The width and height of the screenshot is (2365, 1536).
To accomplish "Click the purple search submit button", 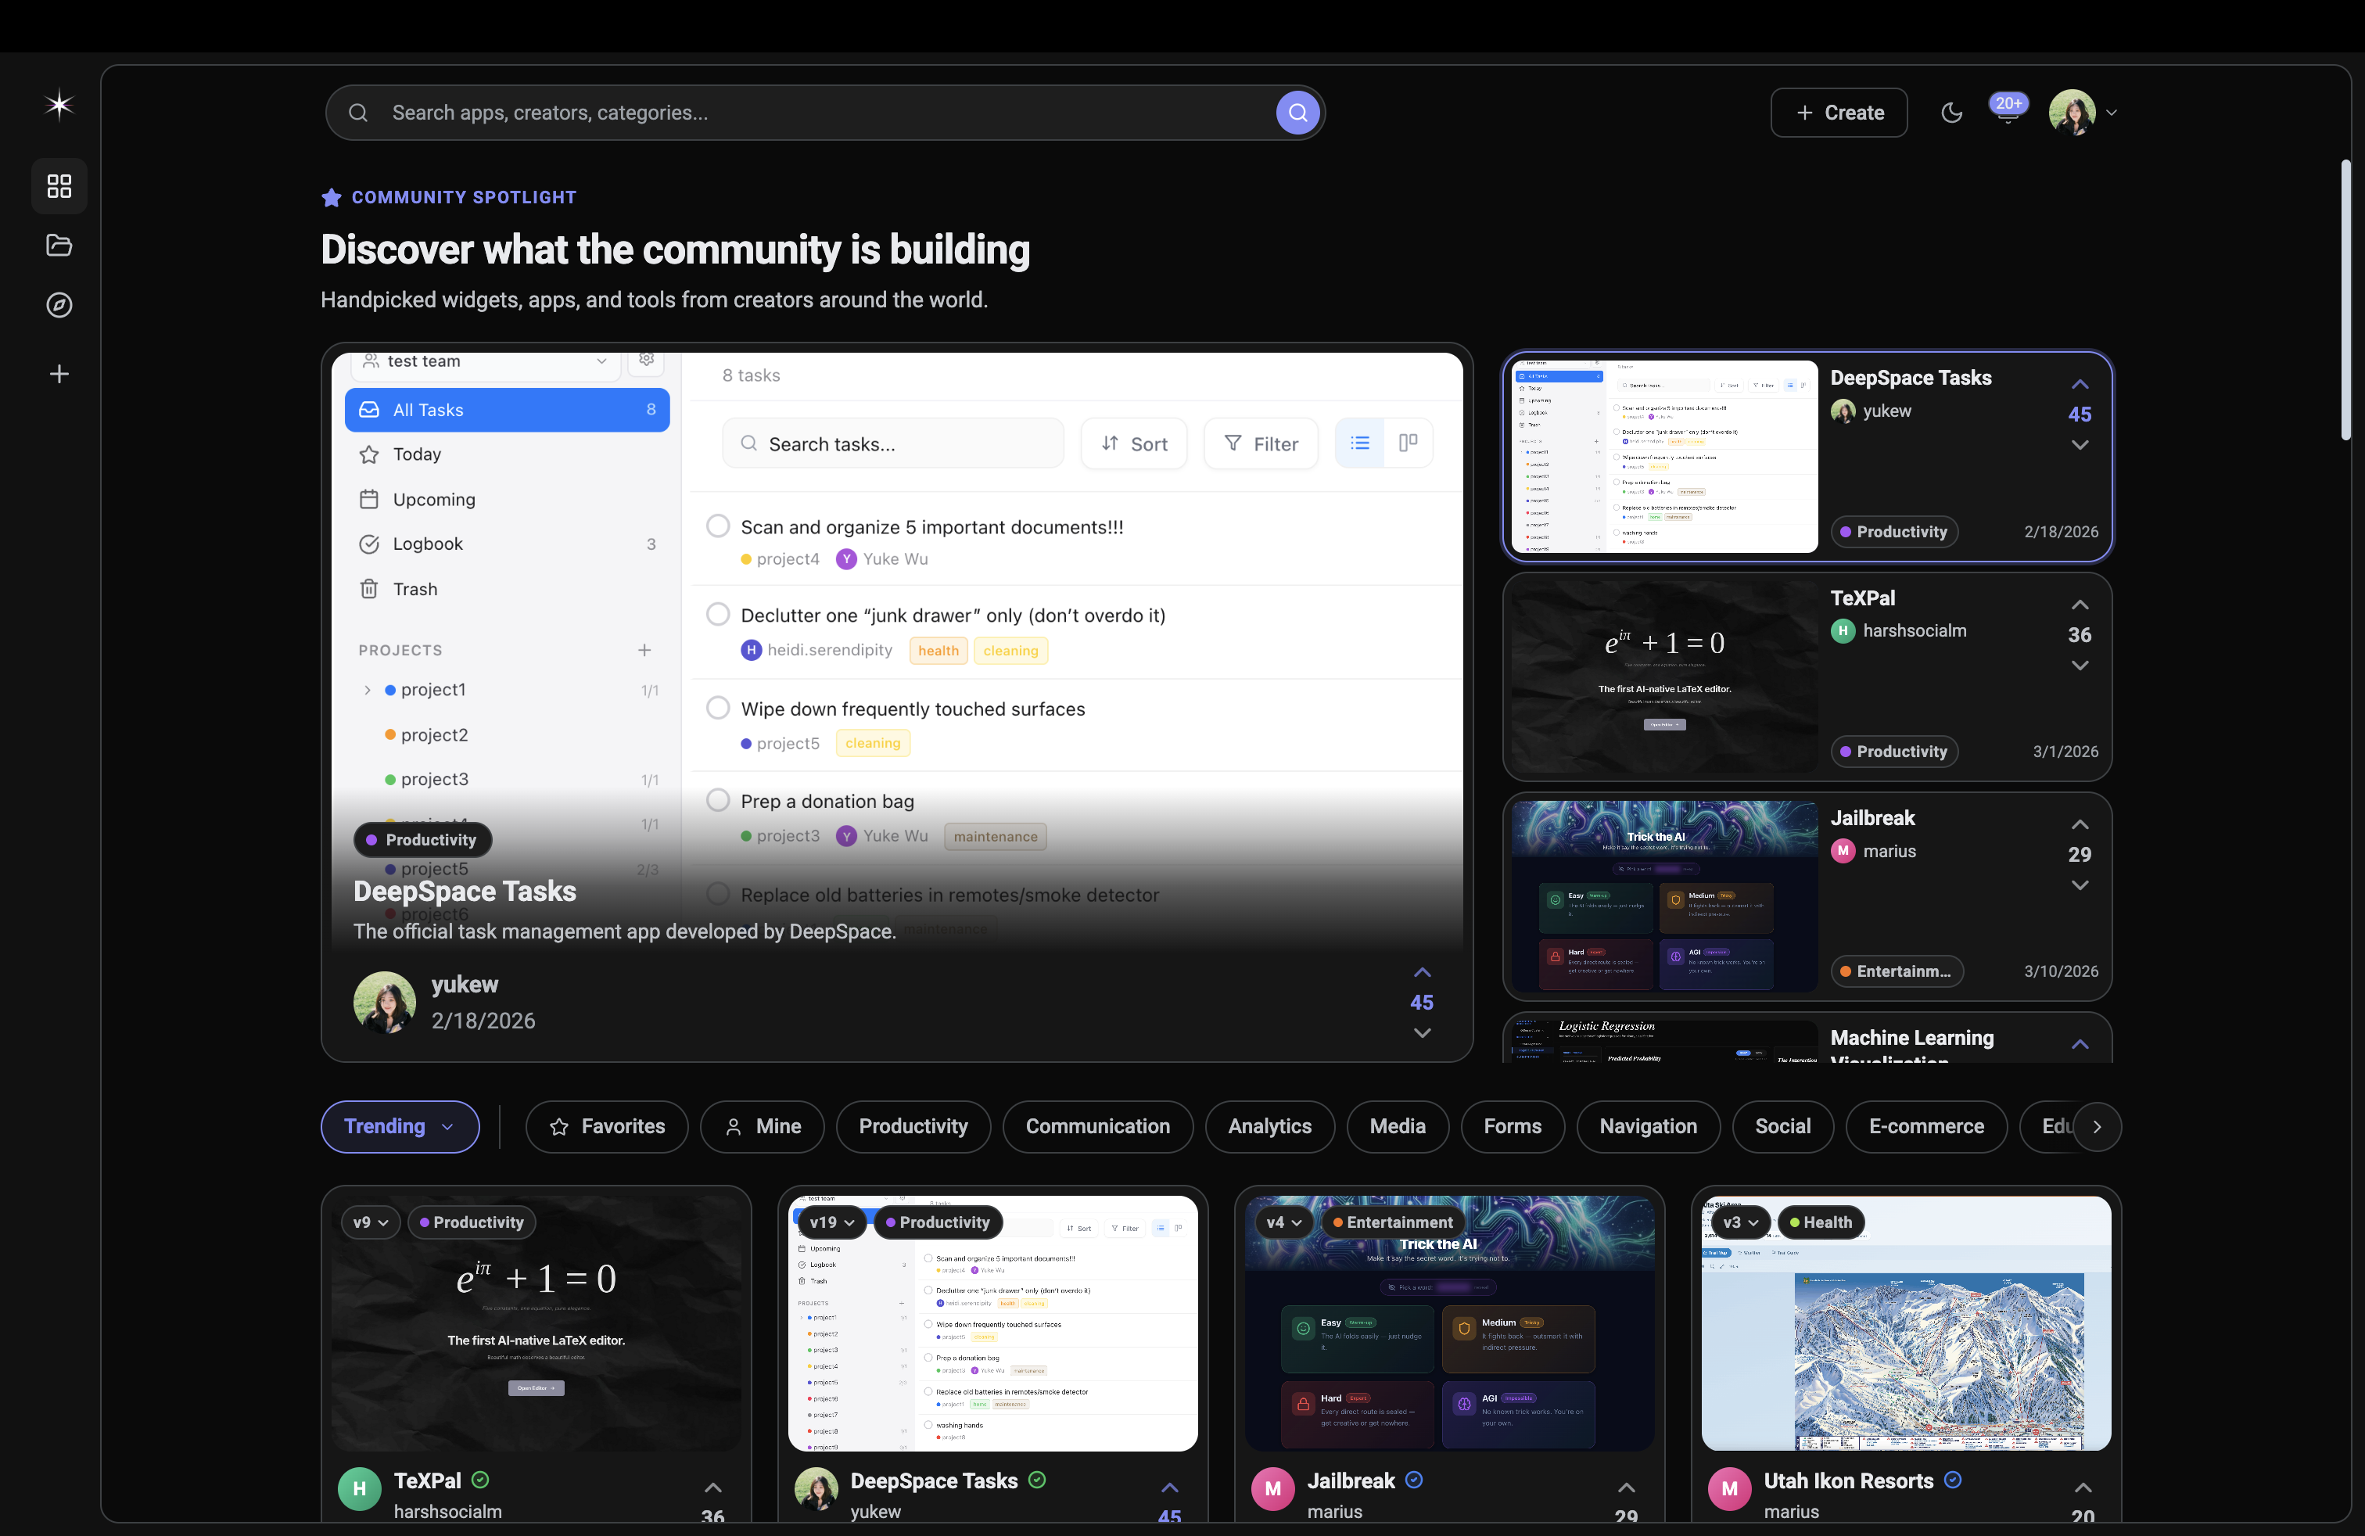I will click(x=1297, y=113).
